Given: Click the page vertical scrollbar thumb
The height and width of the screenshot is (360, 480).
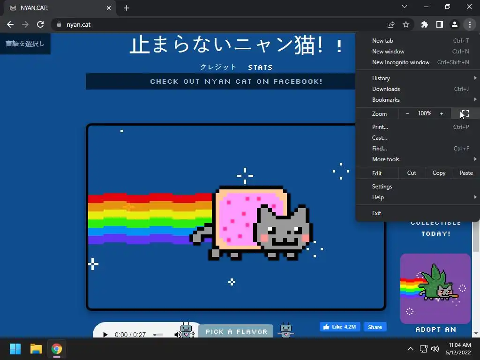Looking at the screenshot, I should click(x=476, y=236).
